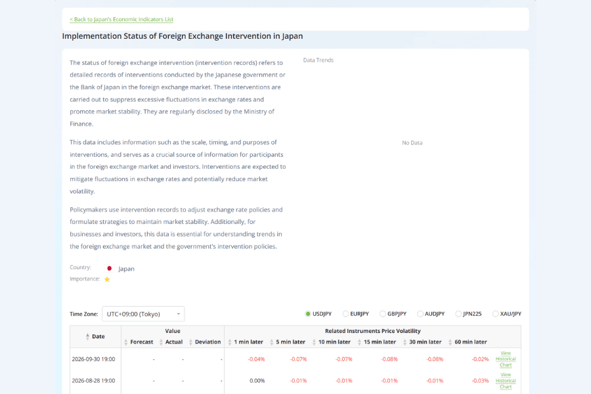Click the yellow importance star icon
Screen dimensions: 591x394
click(107, 279)
